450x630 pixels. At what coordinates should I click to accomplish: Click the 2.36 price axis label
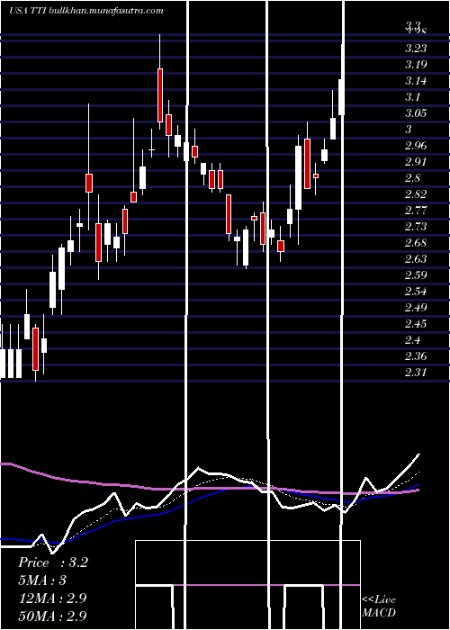point(416,356)
